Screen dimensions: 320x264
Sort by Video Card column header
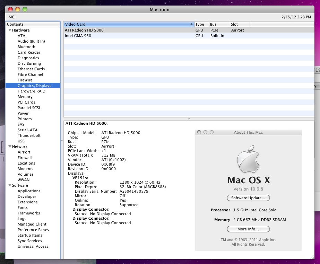tap(129, 24)
